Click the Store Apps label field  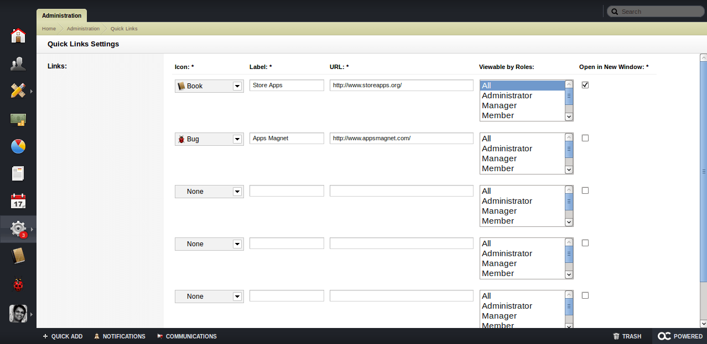pos(287,85)
